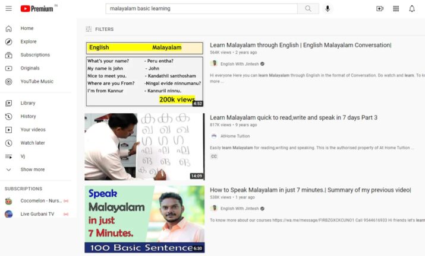Open Explore in sidebar
Screen dimensions: 425x256
(29, 41)
